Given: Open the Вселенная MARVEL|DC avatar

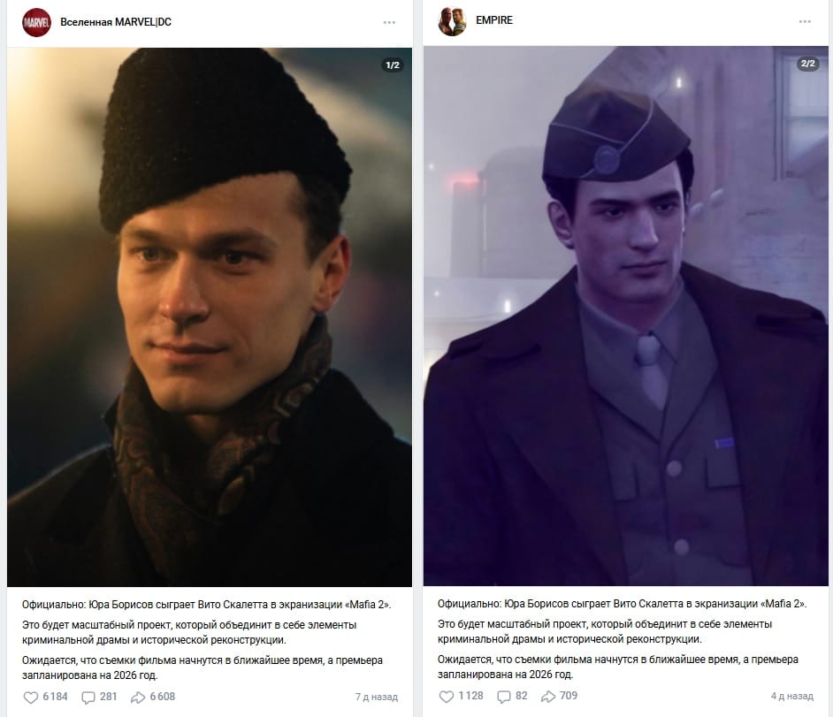Looking at the screenshot, I should (36, 22).
